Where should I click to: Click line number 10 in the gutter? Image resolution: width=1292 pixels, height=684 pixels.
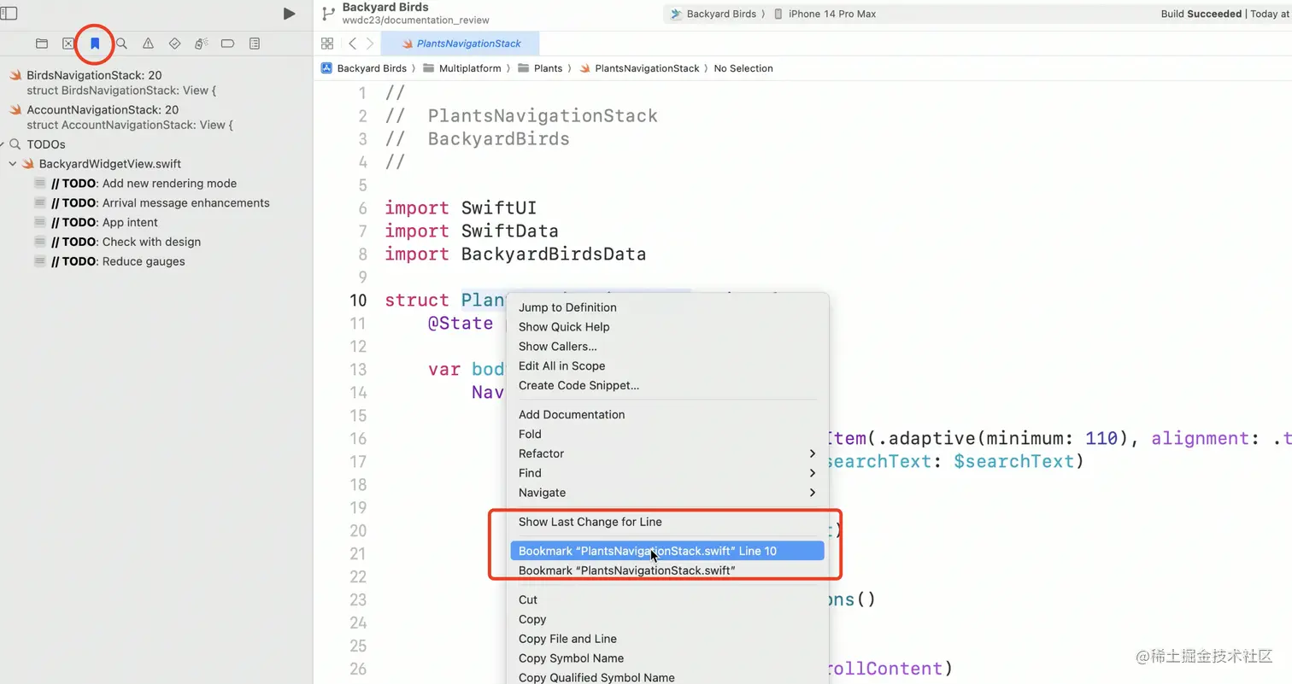pos(358,300)
